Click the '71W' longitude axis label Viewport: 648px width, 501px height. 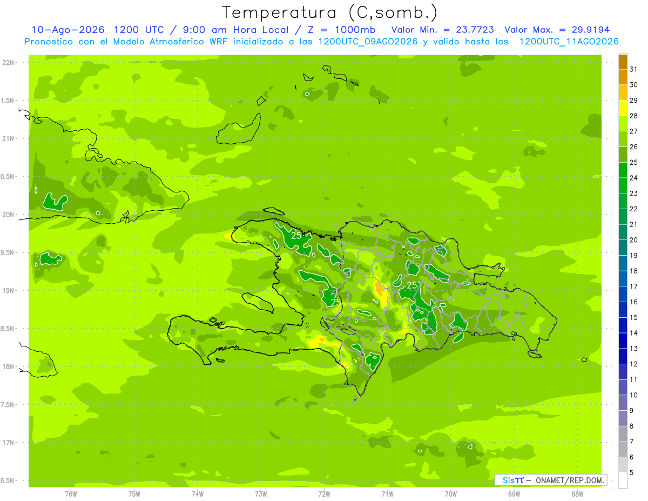(x=387, y=493)
